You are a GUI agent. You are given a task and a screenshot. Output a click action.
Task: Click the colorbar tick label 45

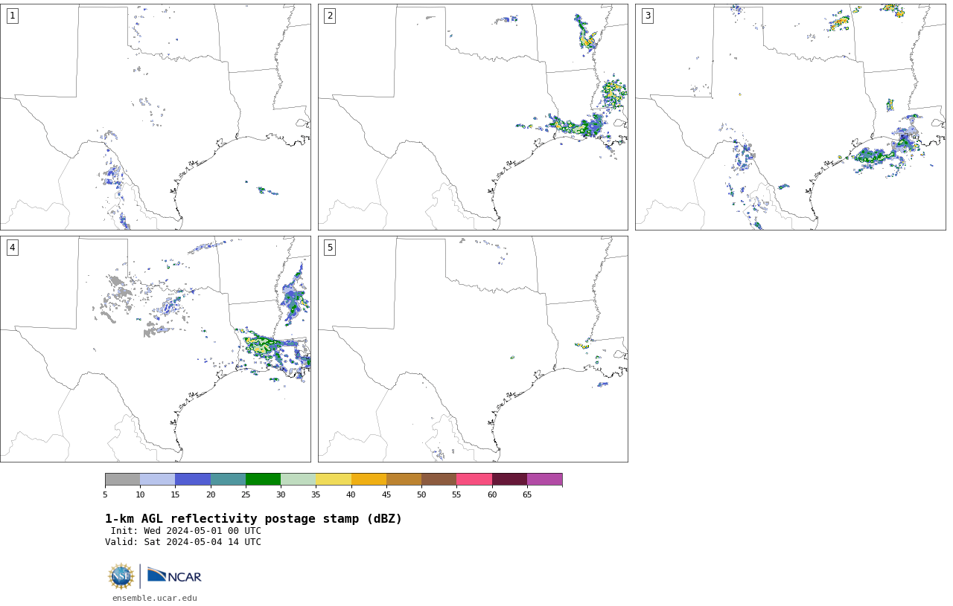point(386,494)
